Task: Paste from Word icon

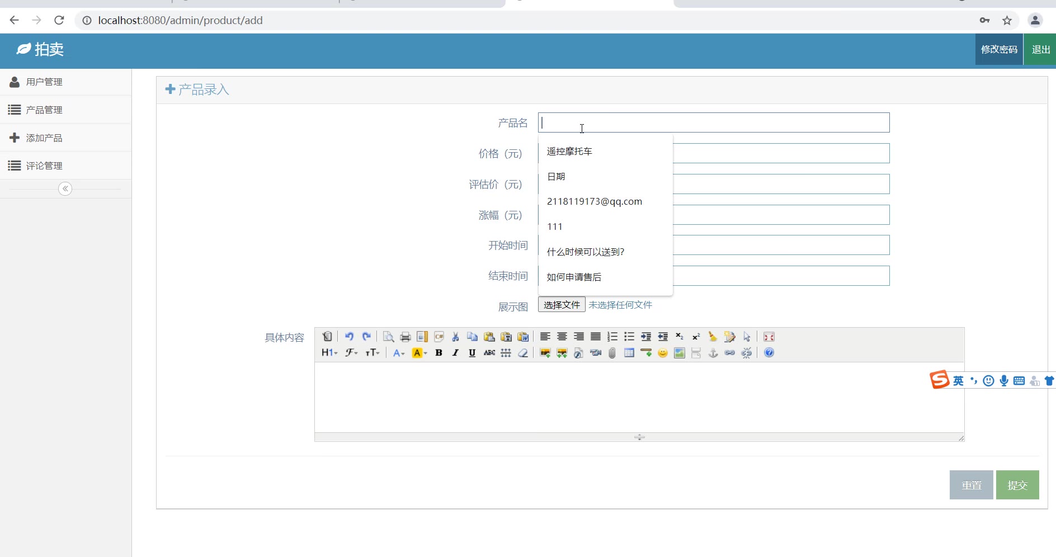Action: coord(523,337)
